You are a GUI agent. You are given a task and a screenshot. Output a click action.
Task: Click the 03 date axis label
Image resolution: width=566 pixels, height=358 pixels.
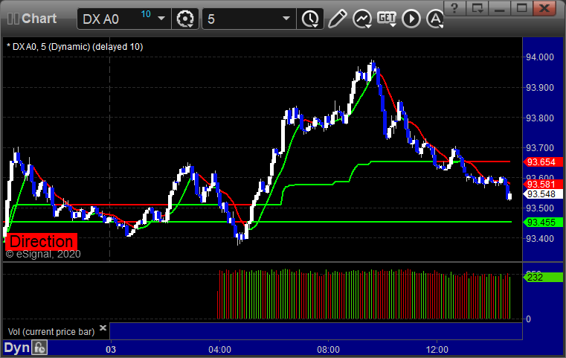111,350
